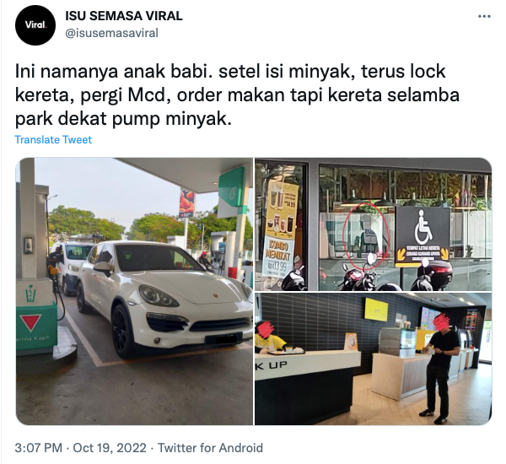Click the Translate Tweet link
Viewport: 506px width, 464px height.
[53, 139]
